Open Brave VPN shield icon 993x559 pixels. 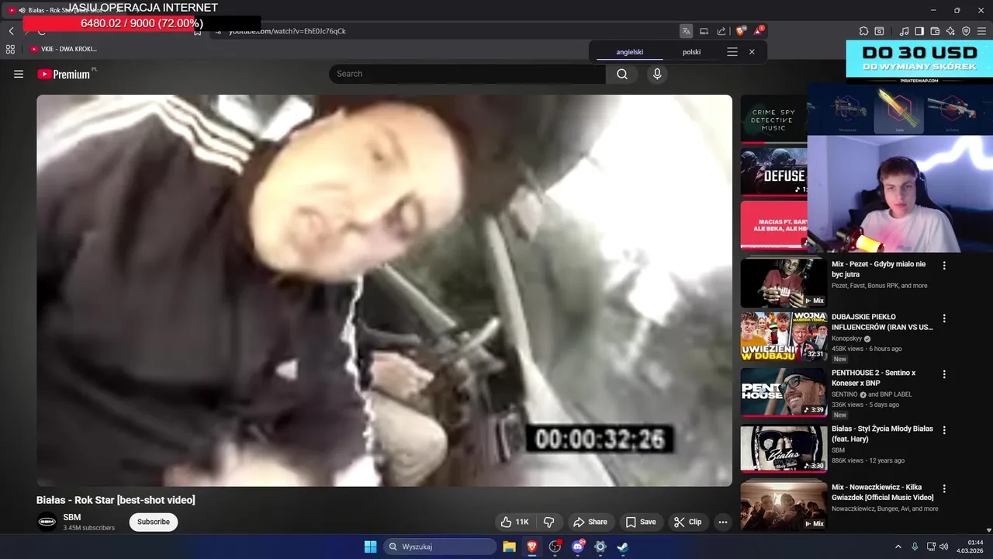point(966,31)
